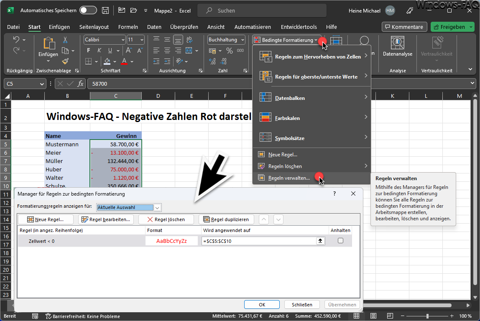Click Regel duplizieren button

(226, 219)
